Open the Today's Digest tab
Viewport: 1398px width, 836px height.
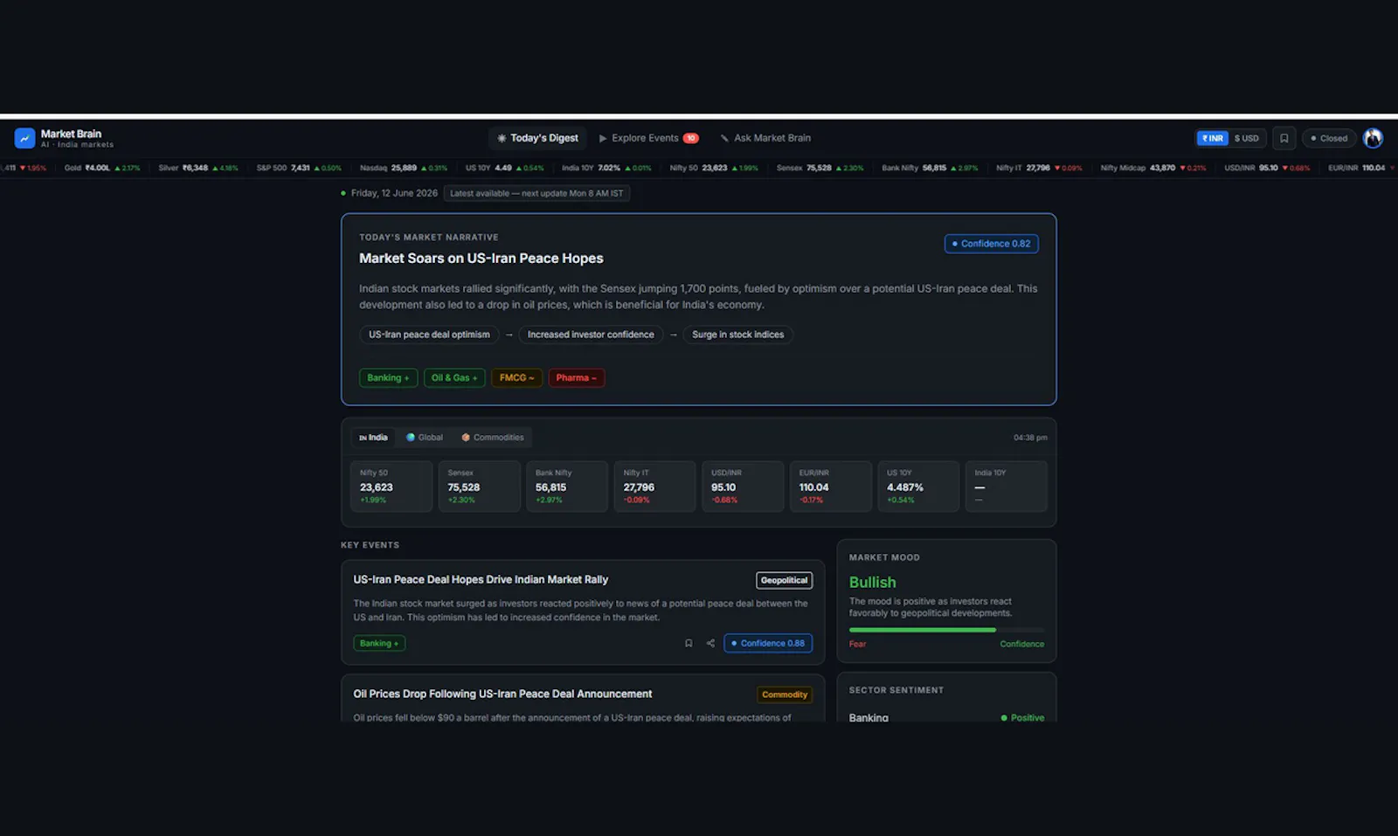[537, 138]
